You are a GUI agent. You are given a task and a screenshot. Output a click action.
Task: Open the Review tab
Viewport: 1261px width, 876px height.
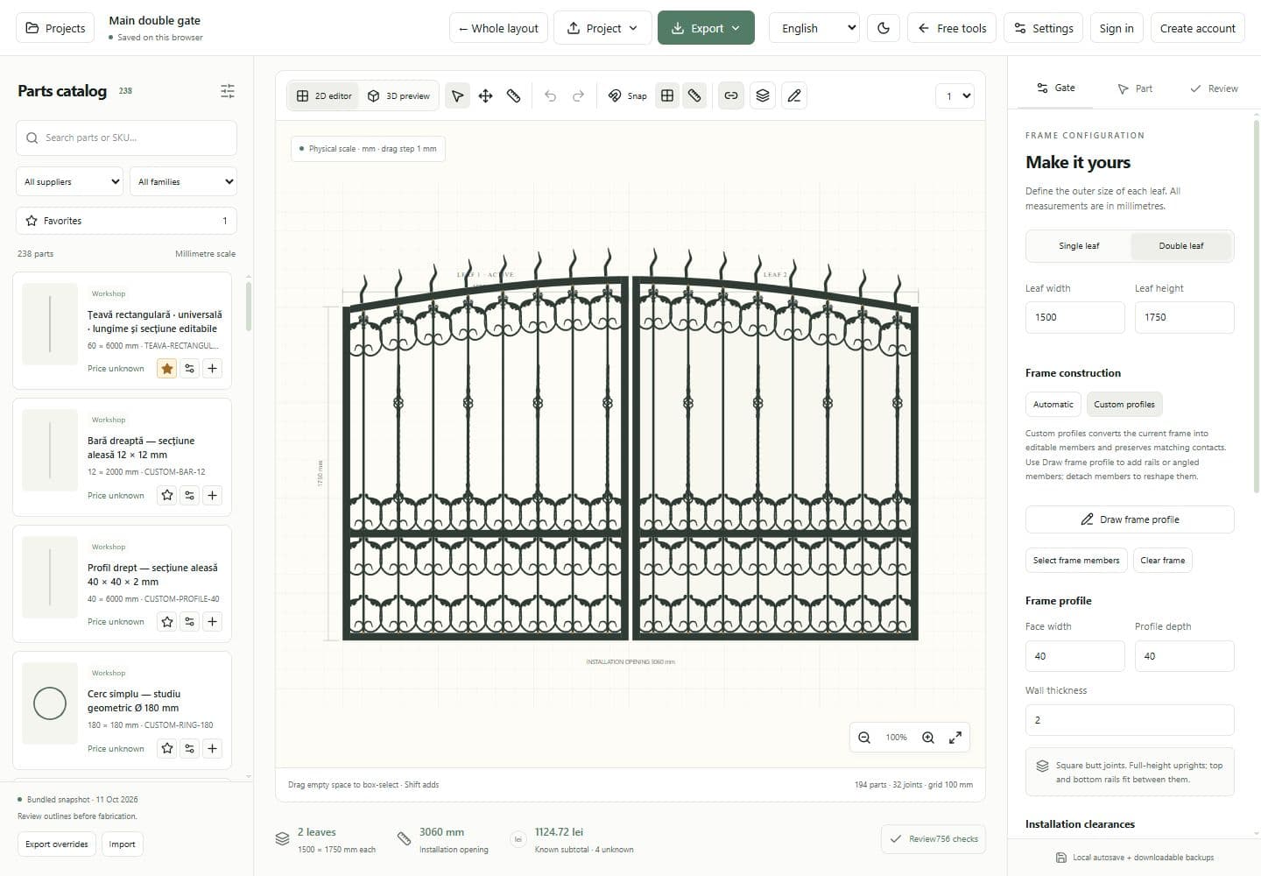(x=1214, y=88)
